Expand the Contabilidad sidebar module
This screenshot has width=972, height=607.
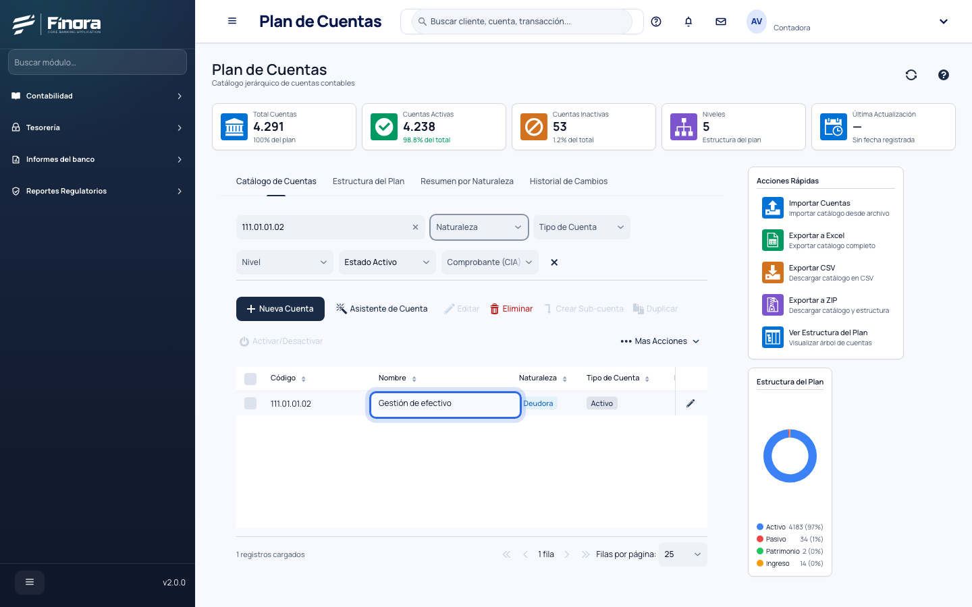(97, 96)
